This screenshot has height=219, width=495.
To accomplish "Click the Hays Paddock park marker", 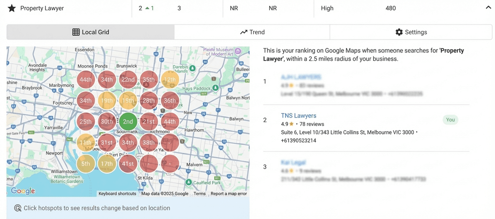I will click(x=215, y=88).
